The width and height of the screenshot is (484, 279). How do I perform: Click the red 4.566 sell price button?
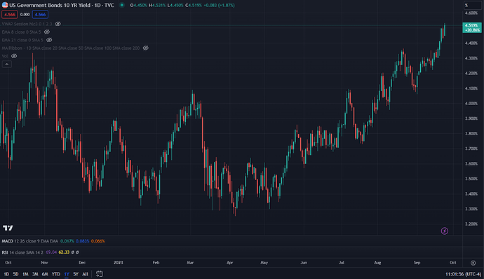click(10, 15)
